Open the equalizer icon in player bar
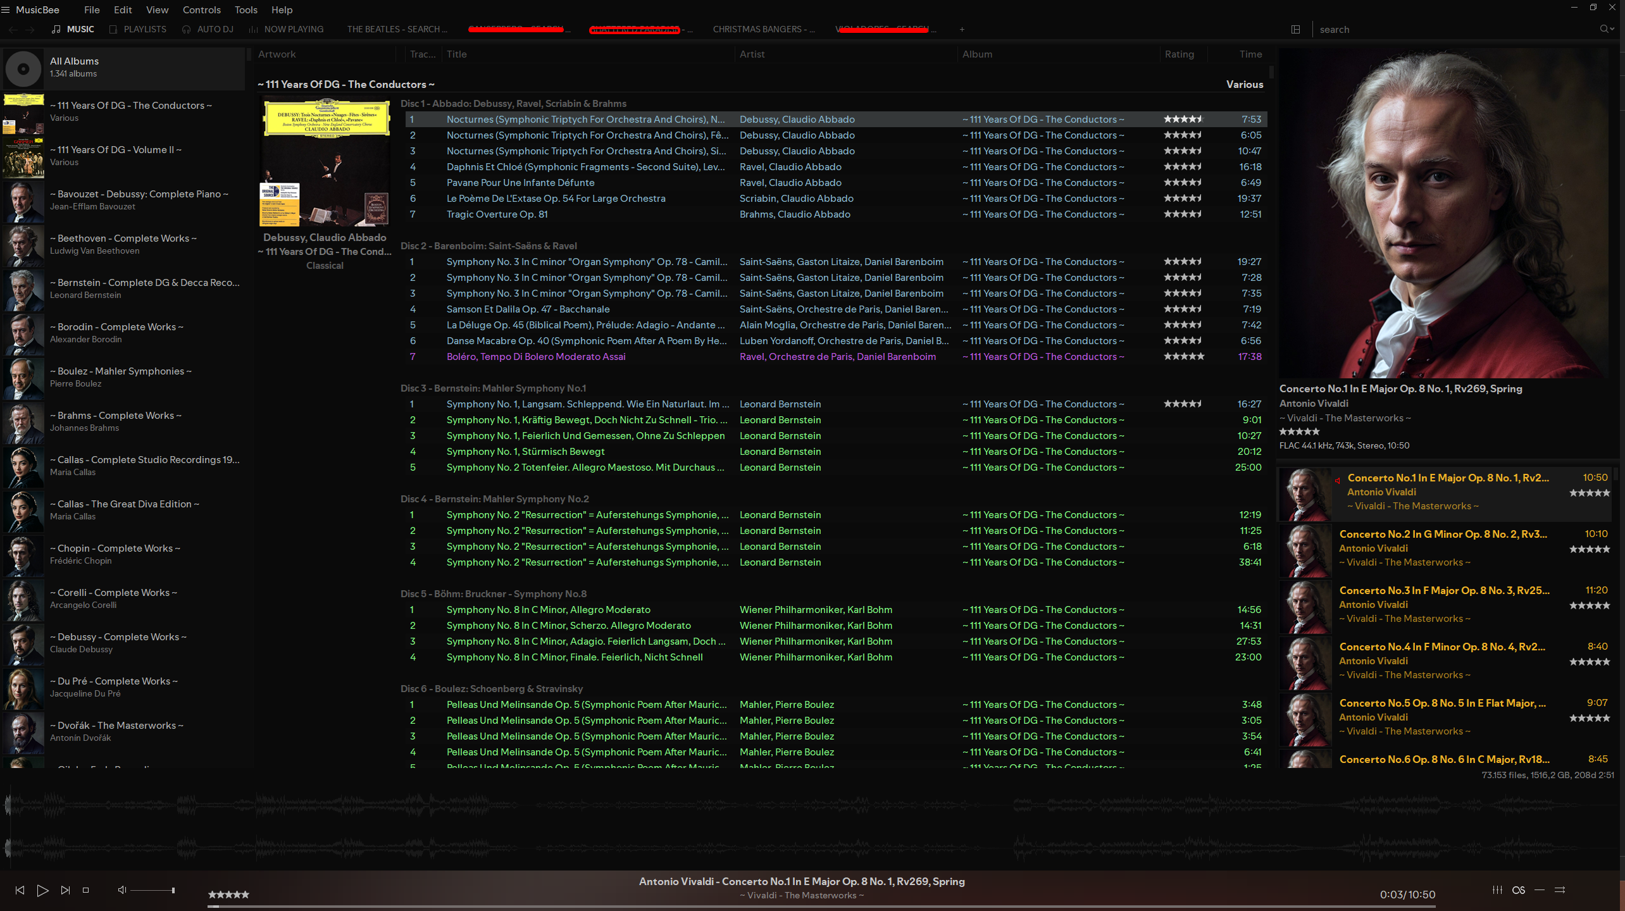This screenshot has height=911, width=1625. point(1497,890)
